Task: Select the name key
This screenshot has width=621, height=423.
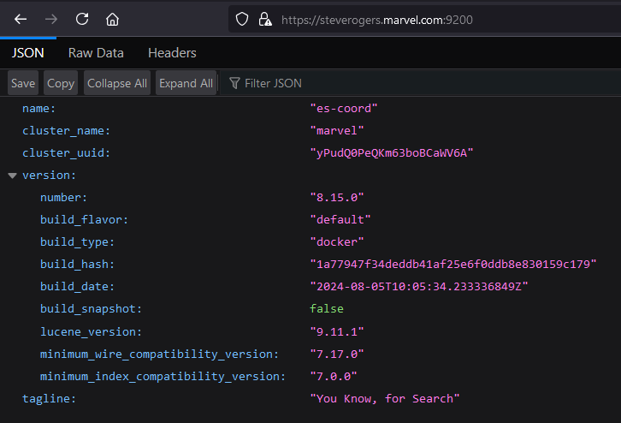Action: pyautogui.click(x=38, y=108)
